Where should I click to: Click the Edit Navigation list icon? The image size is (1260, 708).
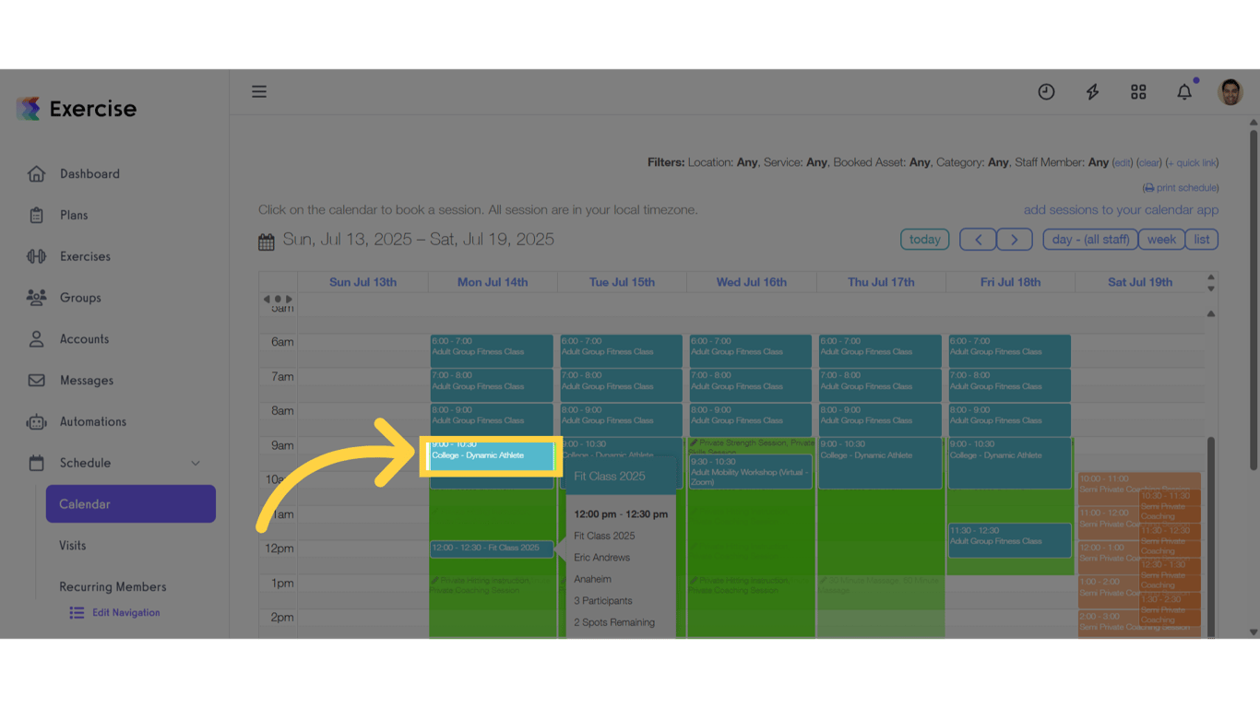click(76, 612)
